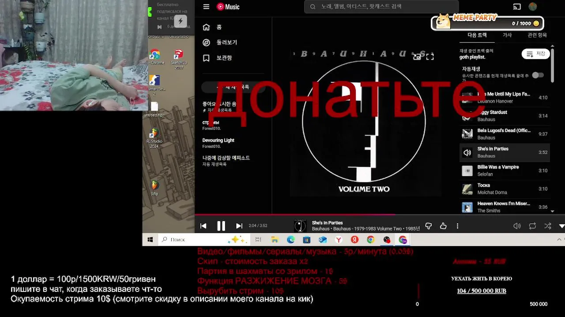Click the new playlist button in the sidebar

233,87
